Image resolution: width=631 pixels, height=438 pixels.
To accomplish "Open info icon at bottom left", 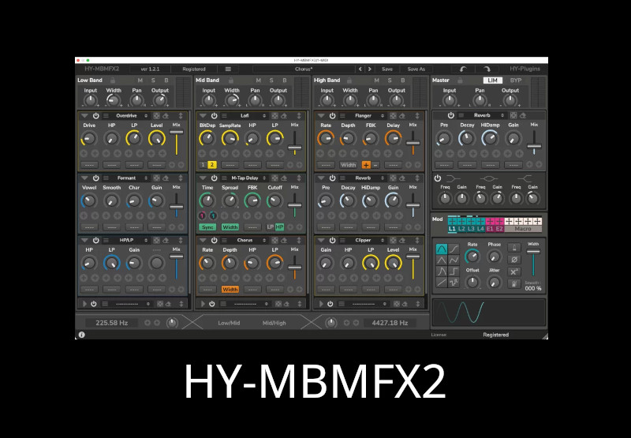I will (82, 335).
